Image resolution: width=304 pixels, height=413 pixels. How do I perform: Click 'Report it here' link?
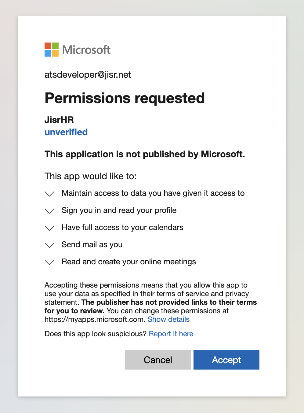[171, 334]
